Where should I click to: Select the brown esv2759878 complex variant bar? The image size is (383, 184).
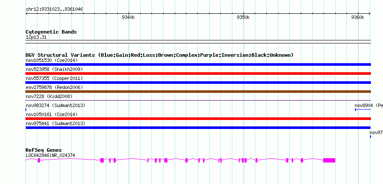198,92
